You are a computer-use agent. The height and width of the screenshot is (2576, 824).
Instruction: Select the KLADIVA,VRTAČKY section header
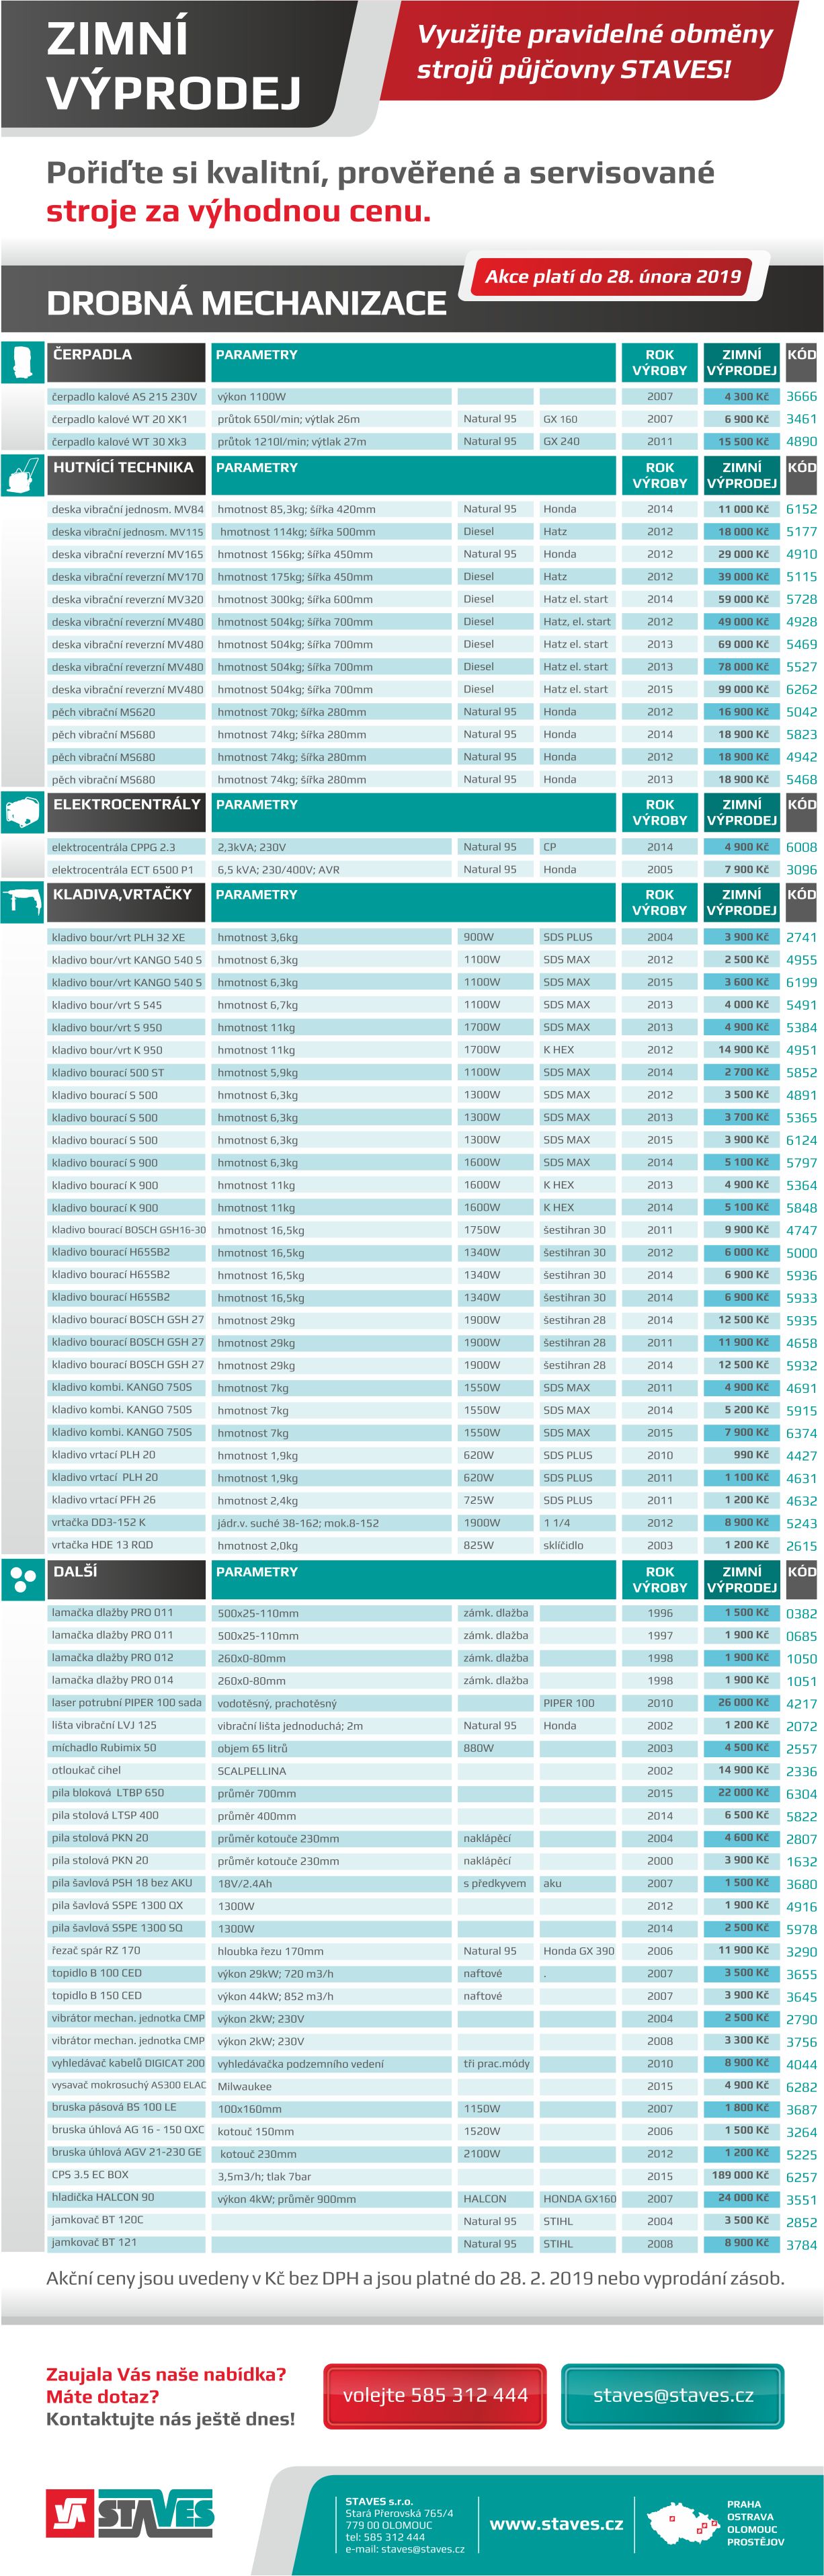[126, 902]
